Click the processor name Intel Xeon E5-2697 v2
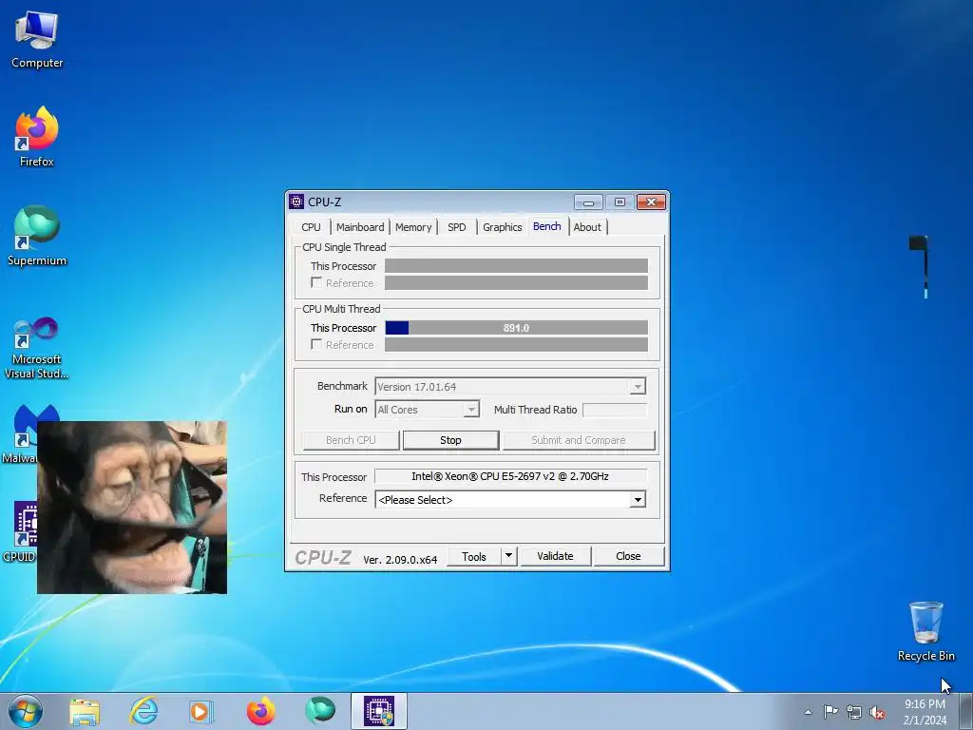 pos(510,476)
